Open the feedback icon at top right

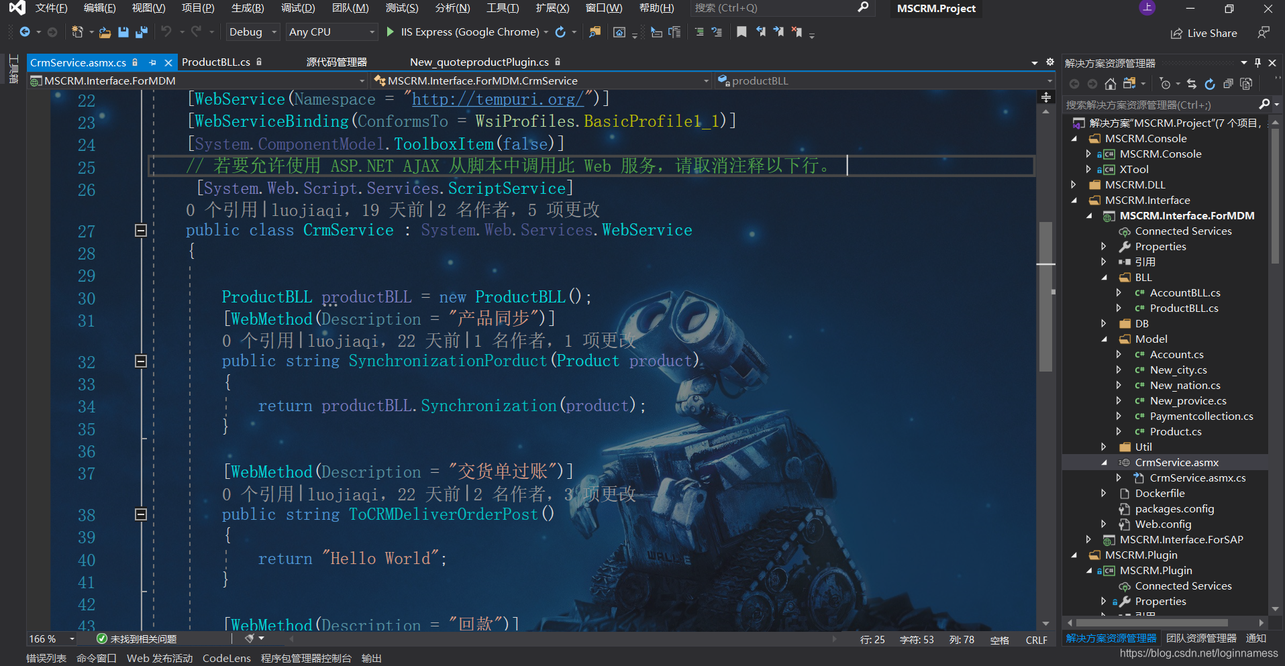[1264, 32]
